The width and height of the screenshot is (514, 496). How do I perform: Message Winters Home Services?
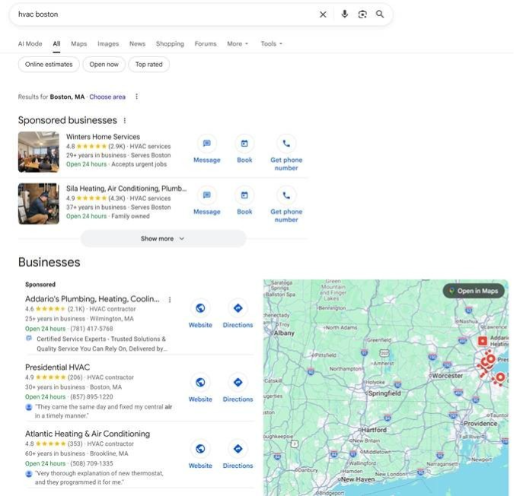click(x=206, y=144)
